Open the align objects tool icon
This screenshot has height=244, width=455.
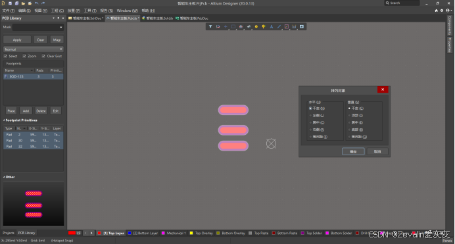click(x=241, y=27)
